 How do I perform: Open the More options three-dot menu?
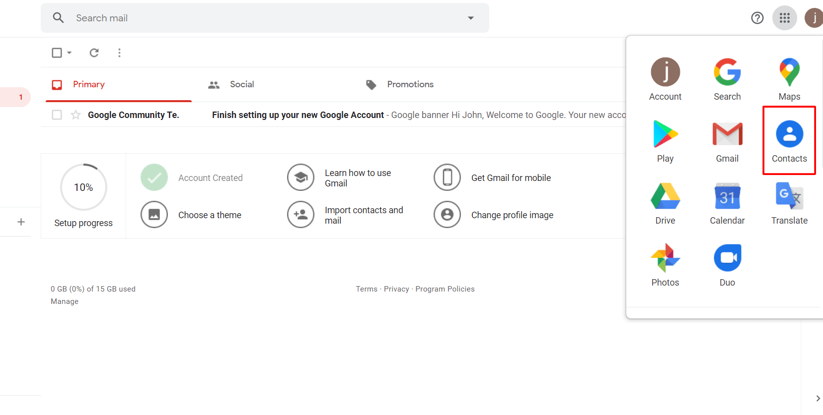119,53
